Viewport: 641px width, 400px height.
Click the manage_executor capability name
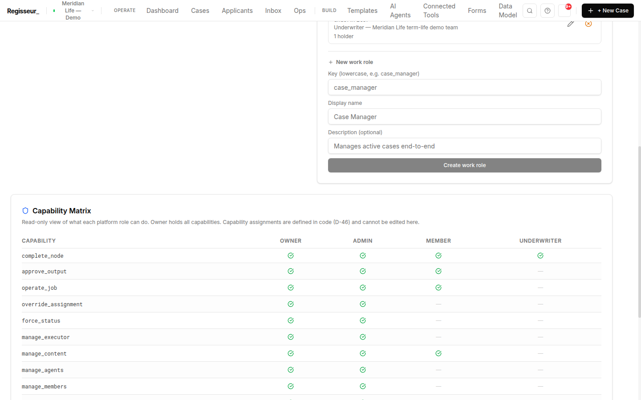coord(46,337)
